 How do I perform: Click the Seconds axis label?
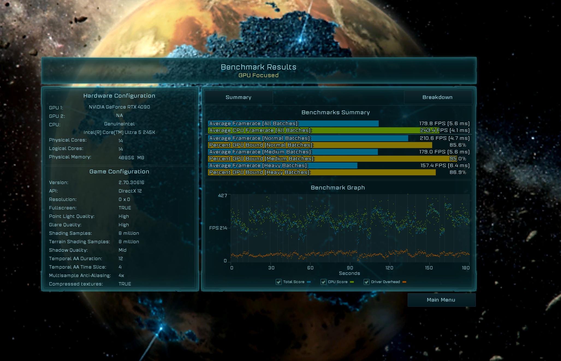(349, 273)
